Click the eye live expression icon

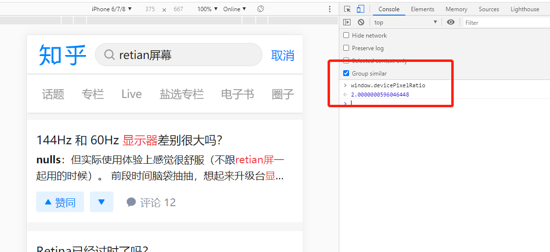pos(451,22)
